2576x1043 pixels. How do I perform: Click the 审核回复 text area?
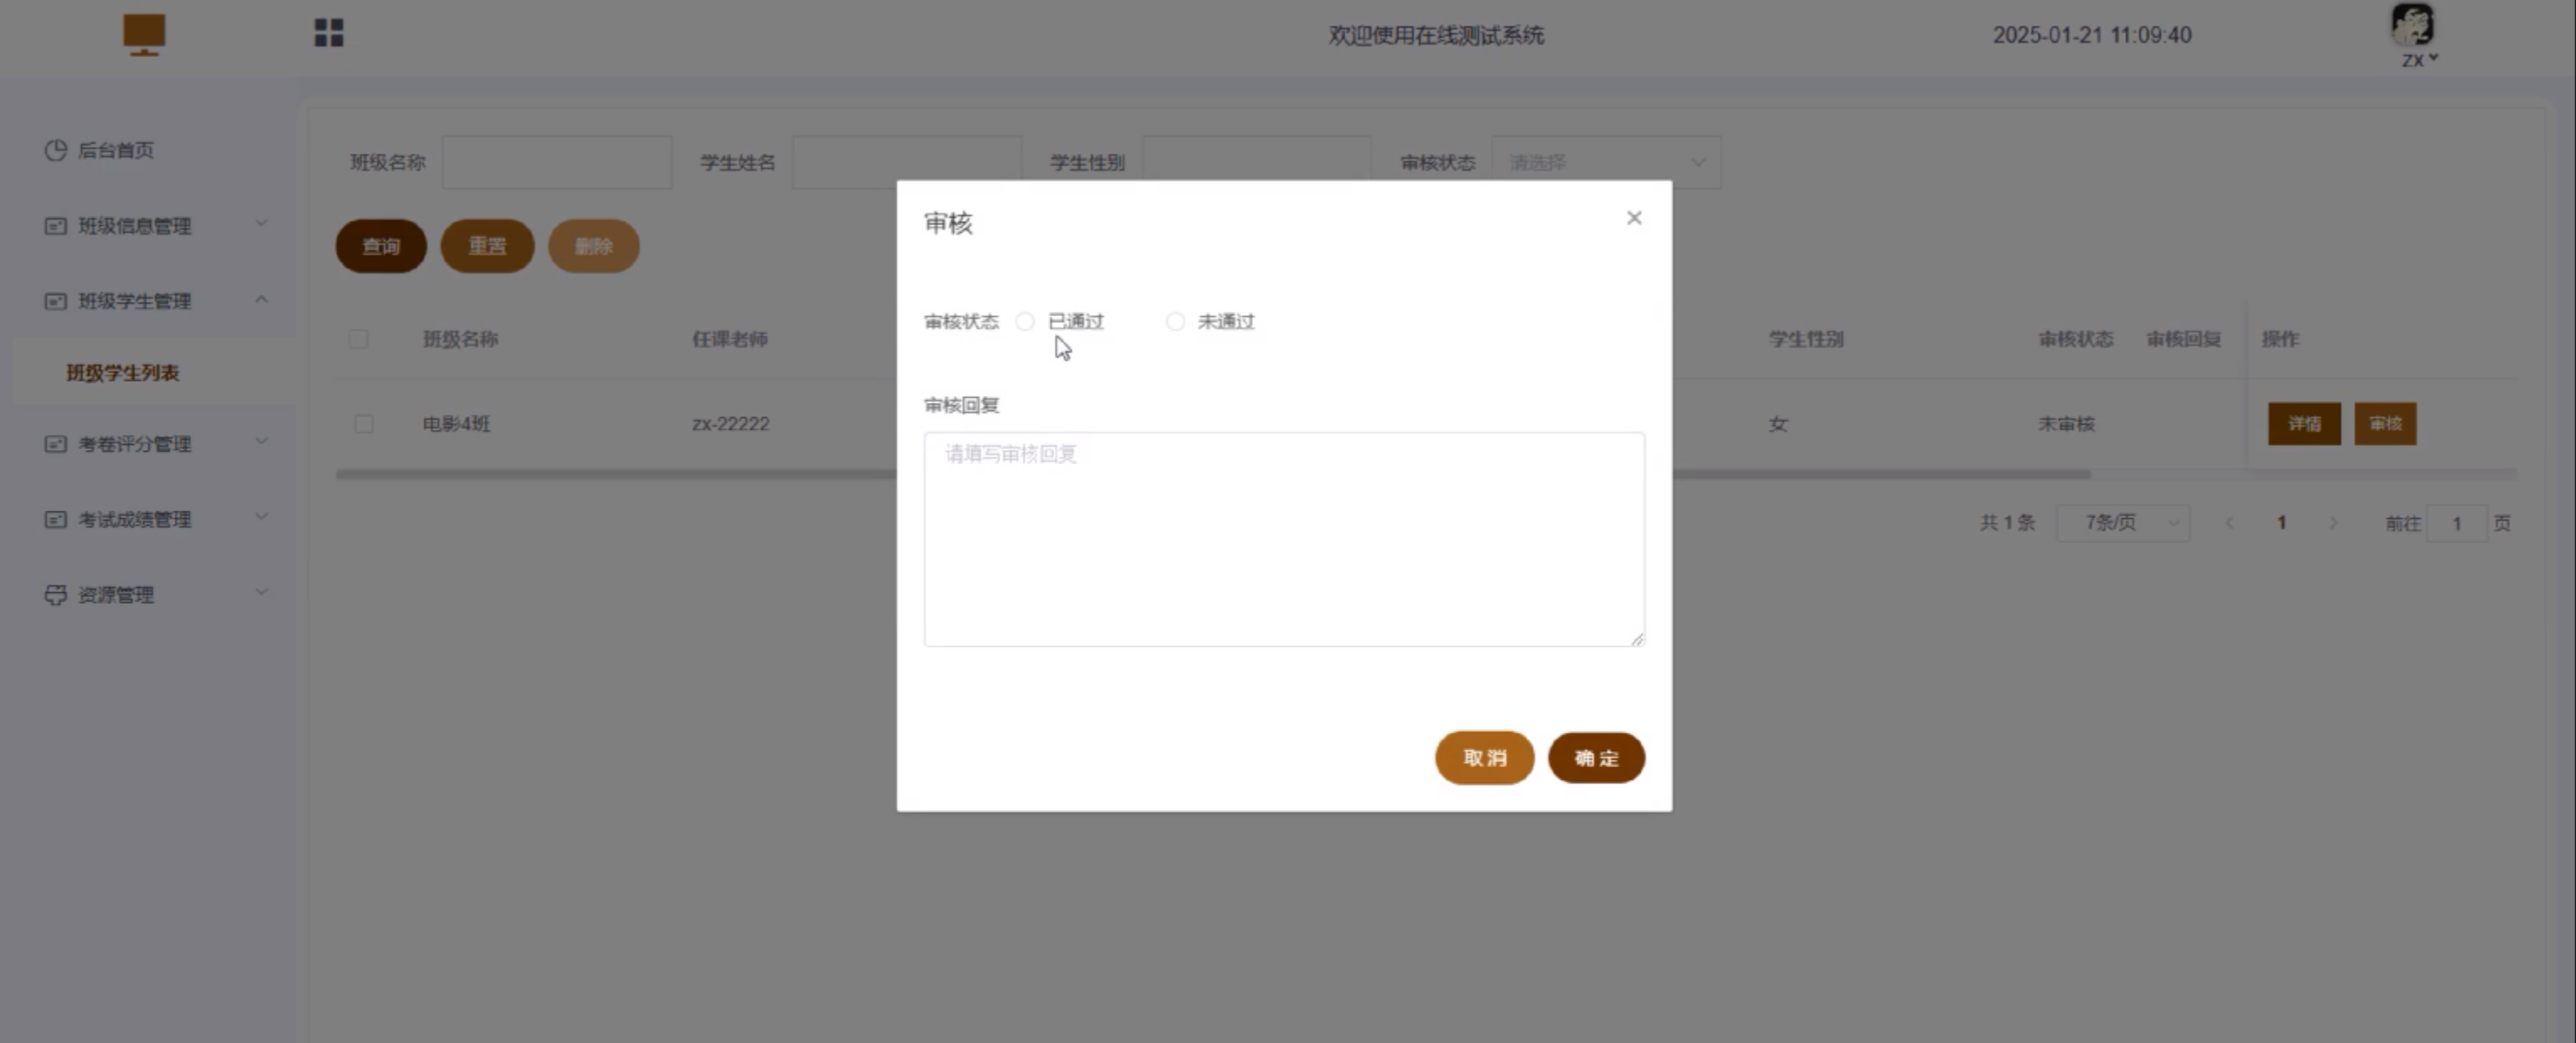(x=1283, y=539)
